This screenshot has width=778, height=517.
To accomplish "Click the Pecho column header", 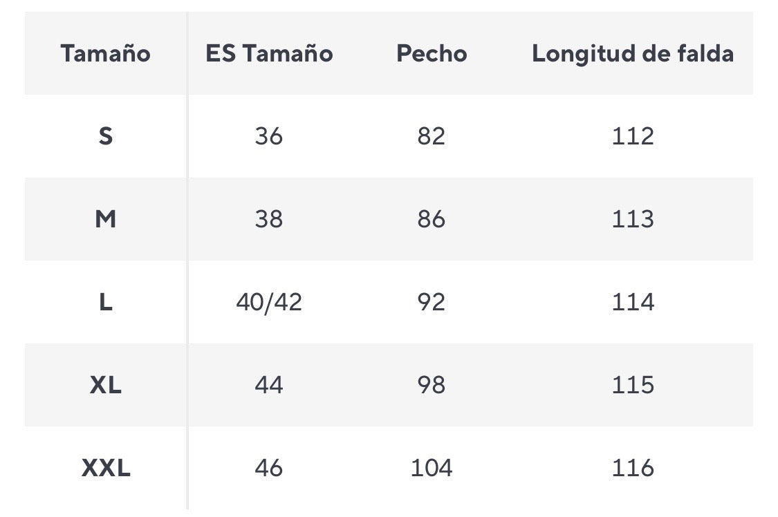I will [432, 53].
